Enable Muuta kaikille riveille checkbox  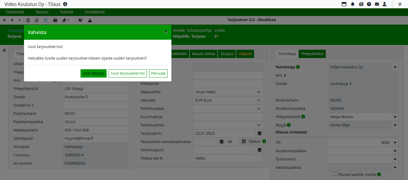pyautogui.click(x=336, y=174)
